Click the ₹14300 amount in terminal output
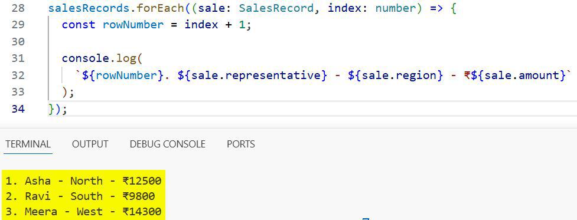This screenshot has height=220, width=577. click(142, 212)
